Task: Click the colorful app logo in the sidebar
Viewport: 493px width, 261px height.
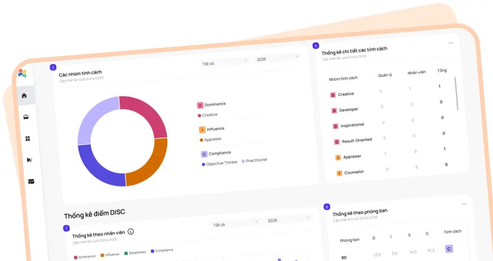Action: click(x=22, y=74)
